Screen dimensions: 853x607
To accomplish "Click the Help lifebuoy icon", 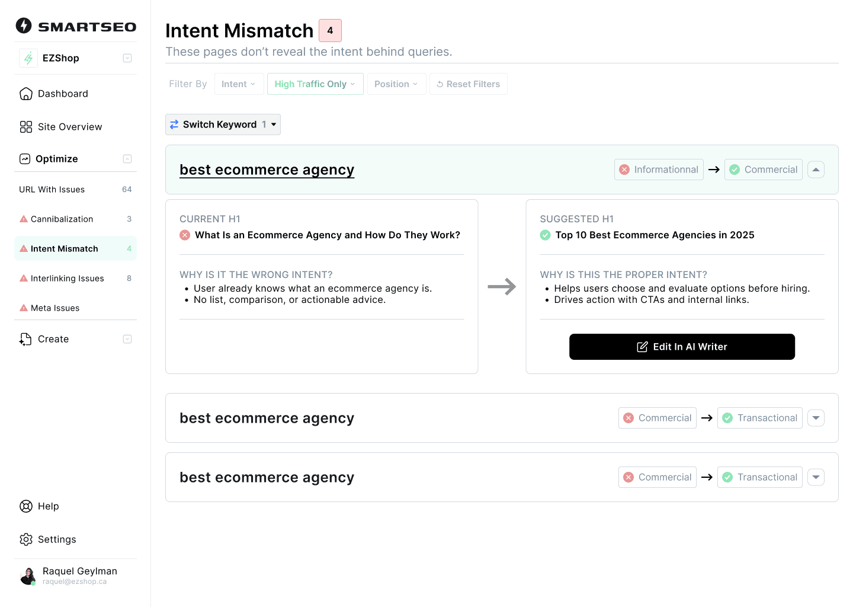I will coord(26,506).
